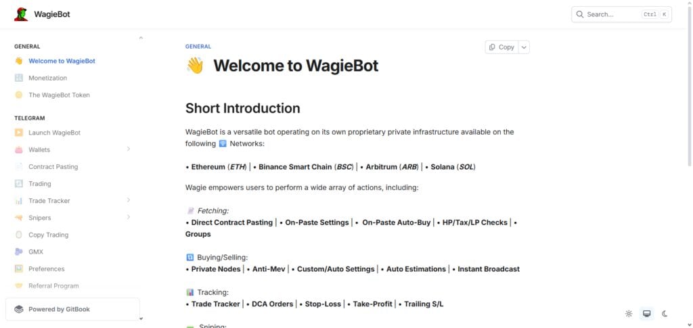The image size is (693, 328).
Task: Expand the Snipers section chevron
Action: click(128, 217)
